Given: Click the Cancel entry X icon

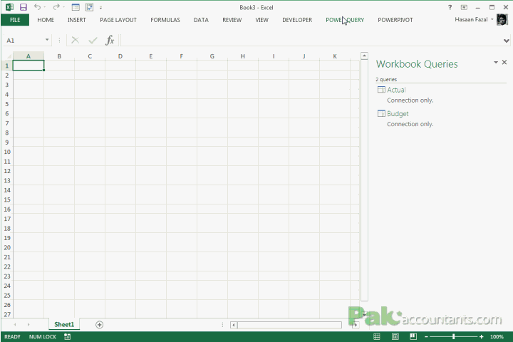Looking at the screenshot, I should click(x=76, y=40).
